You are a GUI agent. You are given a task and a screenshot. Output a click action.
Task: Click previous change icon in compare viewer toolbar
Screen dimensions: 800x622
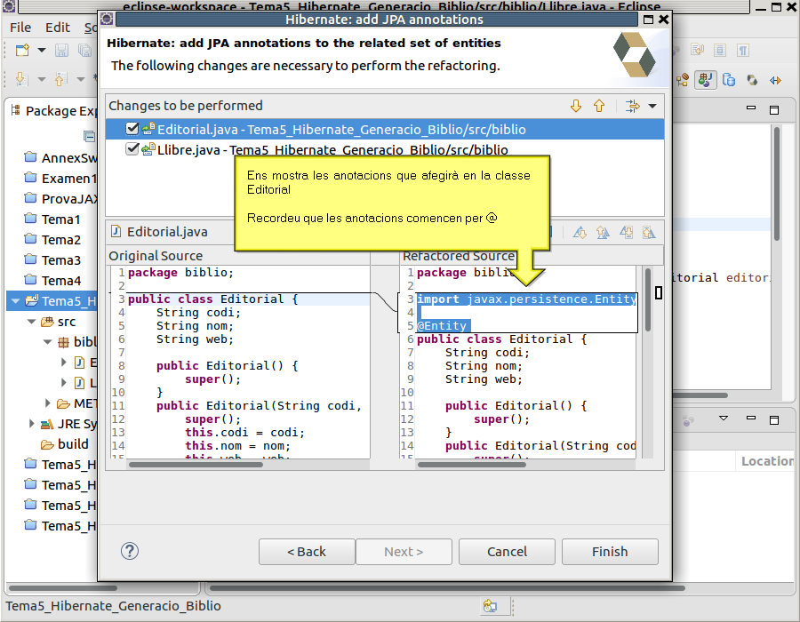[x=649, y=233]
